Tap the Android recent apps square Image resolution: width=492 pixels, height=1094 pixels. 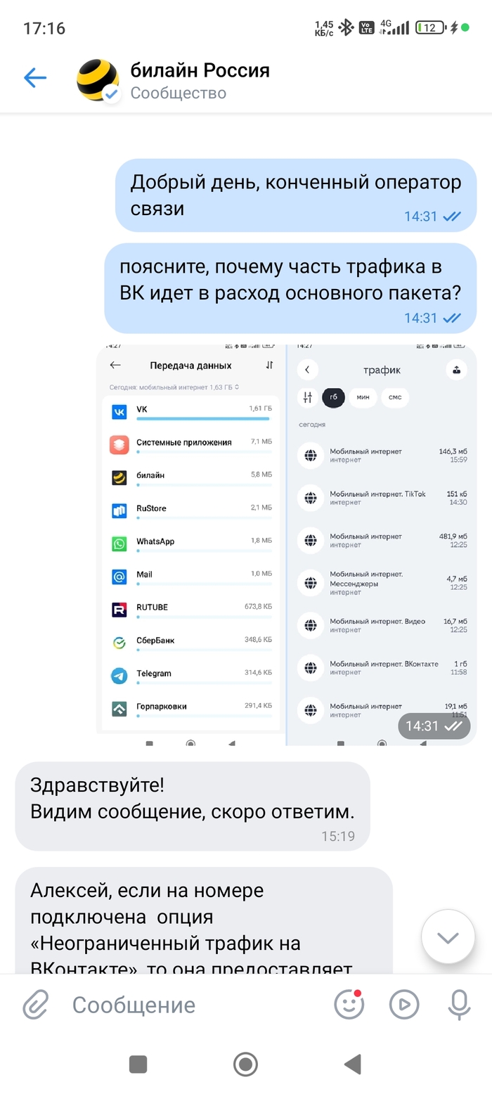pyautogui.click(x=138, y=1064)
